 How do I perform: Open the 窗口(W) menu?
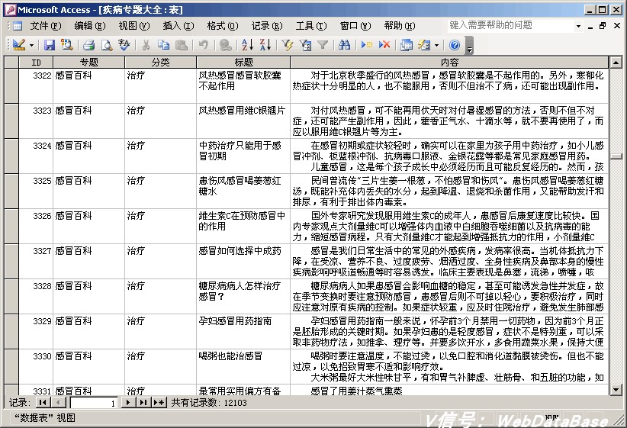(355, 26)
